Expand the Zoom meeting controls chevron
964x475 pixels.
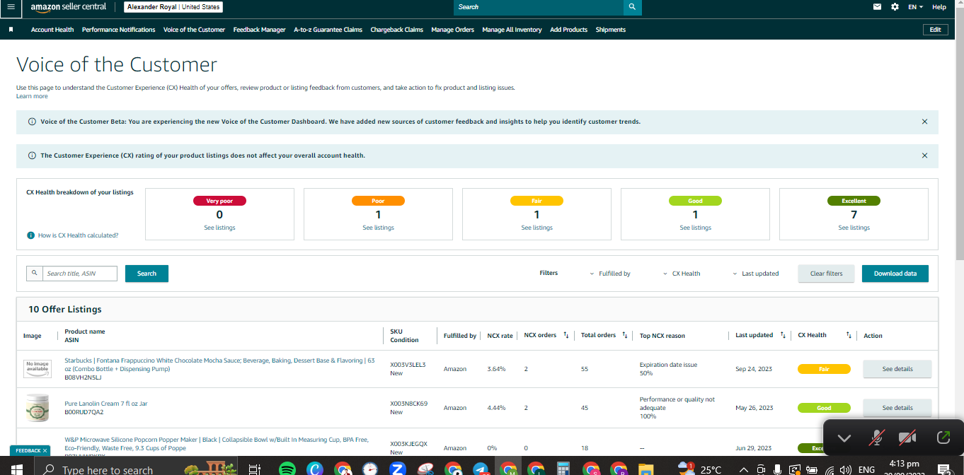point(844,438)
